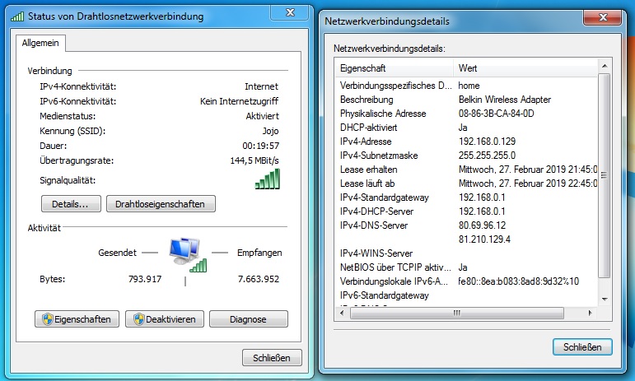Click the vertical scrollbar down arrow
Image resolution: width=635 pixels, height=381 pixels.
pos(605,300)
